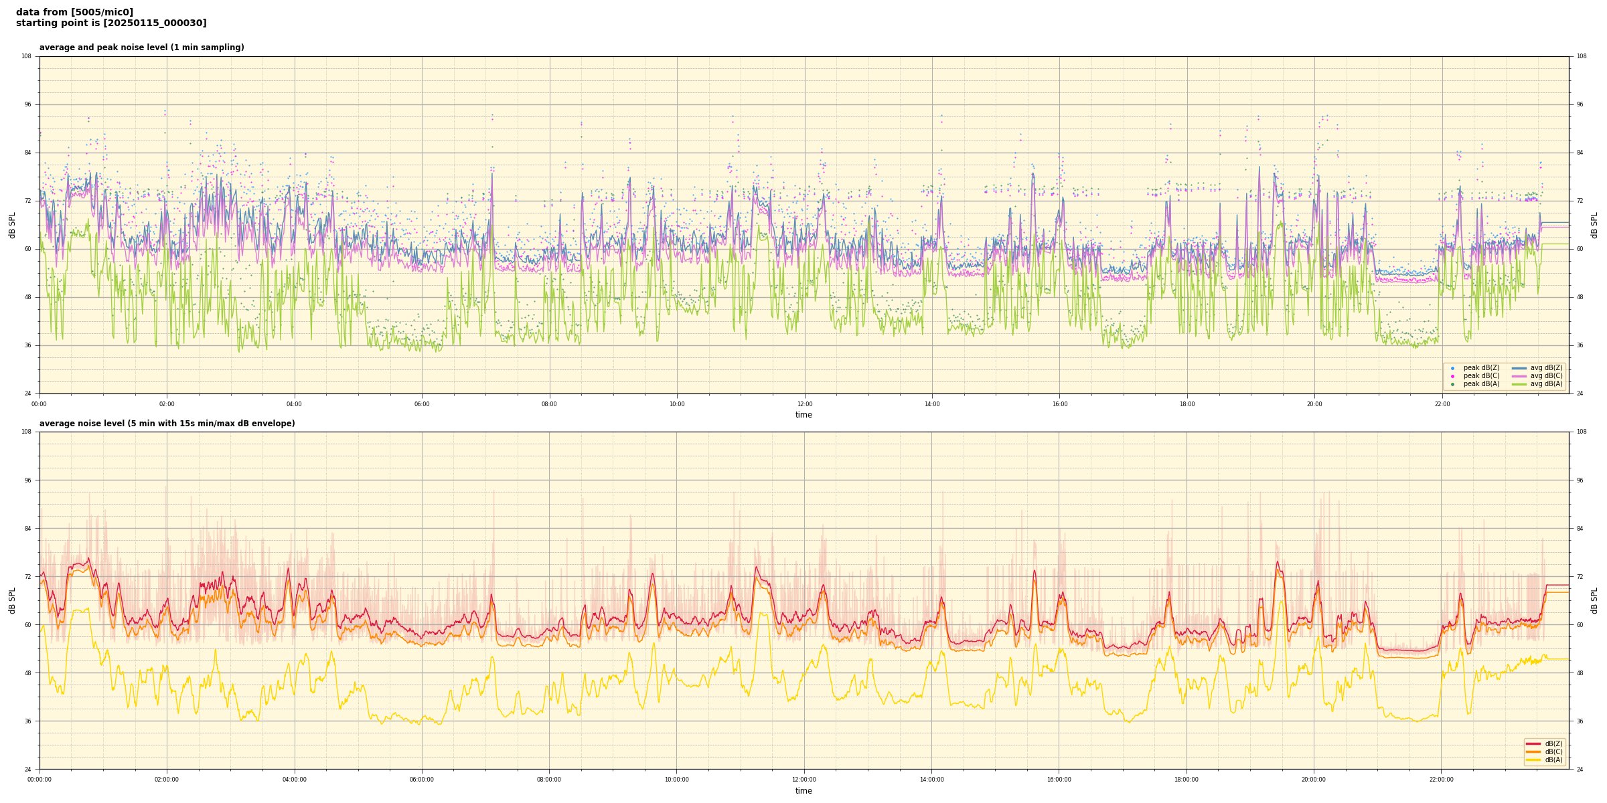Click the red dB(Z) legend swatch in lower chart

coord(1533,743)
